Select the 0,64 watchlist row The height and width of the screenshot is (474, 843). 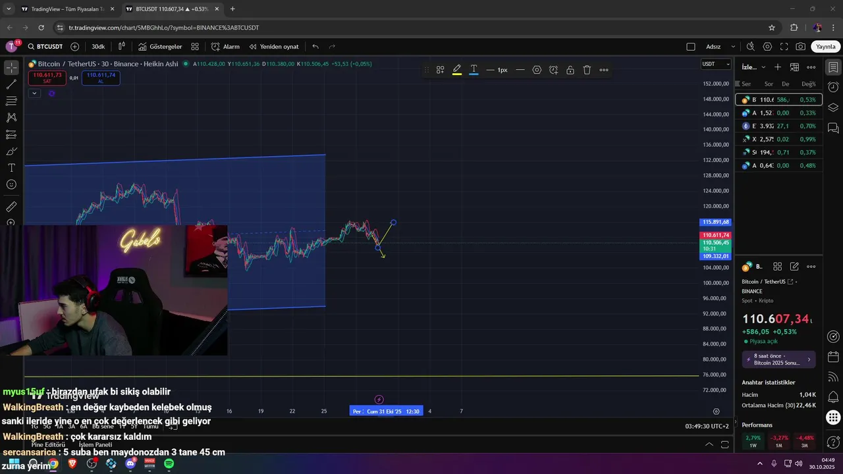(x=778, y=165)
